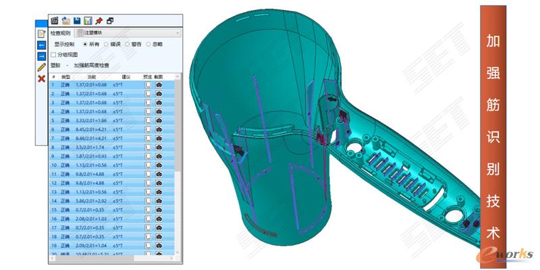Click the clapperboard icon in the panel toolbar
This screenshot has width=540, height=270.
point(55,21)
